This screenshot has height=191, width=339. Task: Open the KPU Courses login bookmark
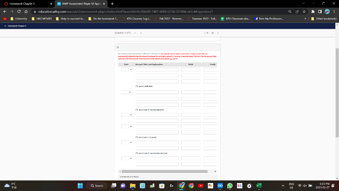pos(139,19)
